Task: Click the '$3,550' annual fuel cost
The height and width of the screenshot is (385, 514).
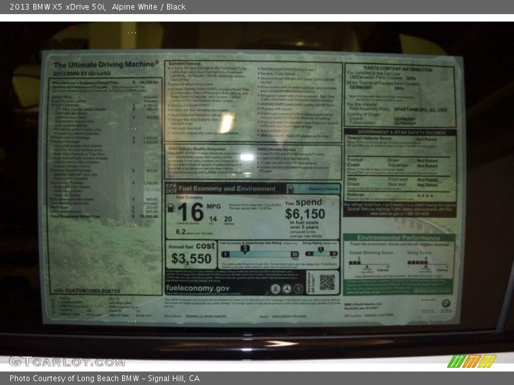Action: click(191, 259)
